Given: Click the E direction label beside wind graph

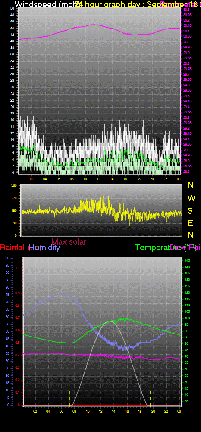Looking at the screenshot, I should (190, 223).
